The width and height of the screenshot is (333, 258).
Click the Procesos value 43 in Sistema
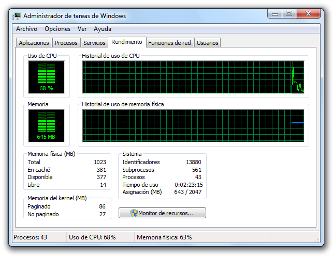click(198, 177)
